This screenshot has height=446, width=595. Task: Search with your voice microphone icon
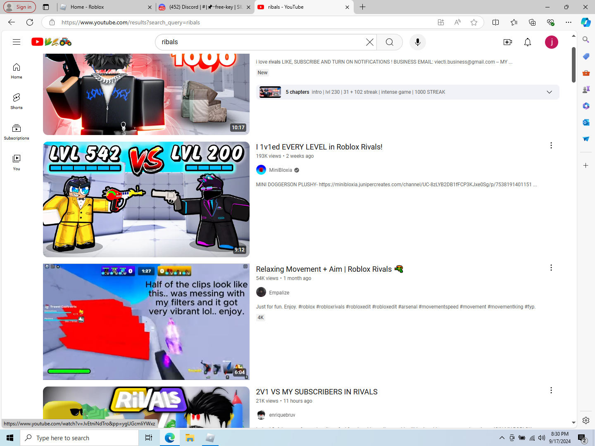418,42
